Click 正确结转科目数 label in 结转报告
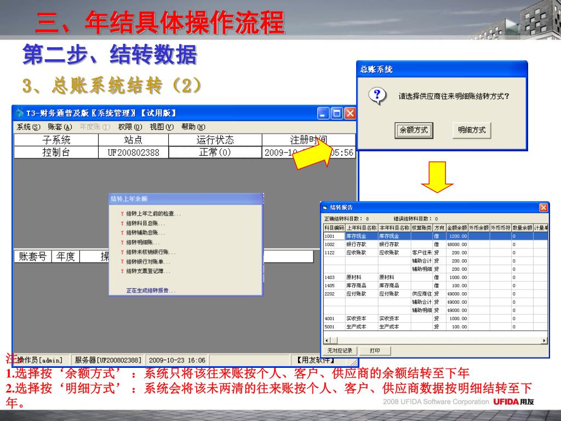The image size is (561, 421). (343, 219)
